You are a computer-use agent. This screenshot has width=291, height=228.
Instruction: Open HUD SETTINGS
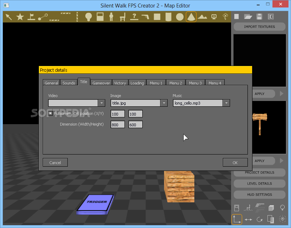260,194
